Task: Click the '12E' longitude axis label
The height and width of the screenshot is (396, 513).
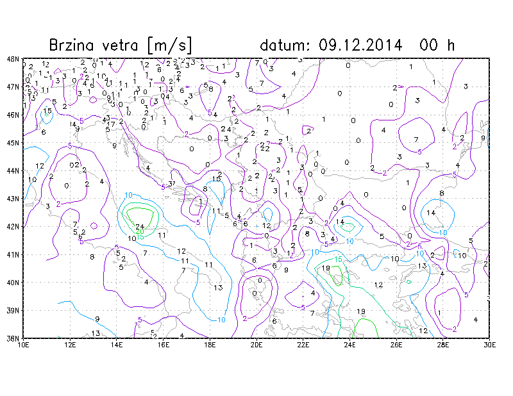Action: click(70, 345)
